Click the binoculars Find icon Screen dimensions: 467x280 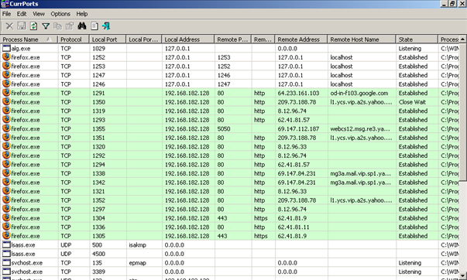(82, 26)
